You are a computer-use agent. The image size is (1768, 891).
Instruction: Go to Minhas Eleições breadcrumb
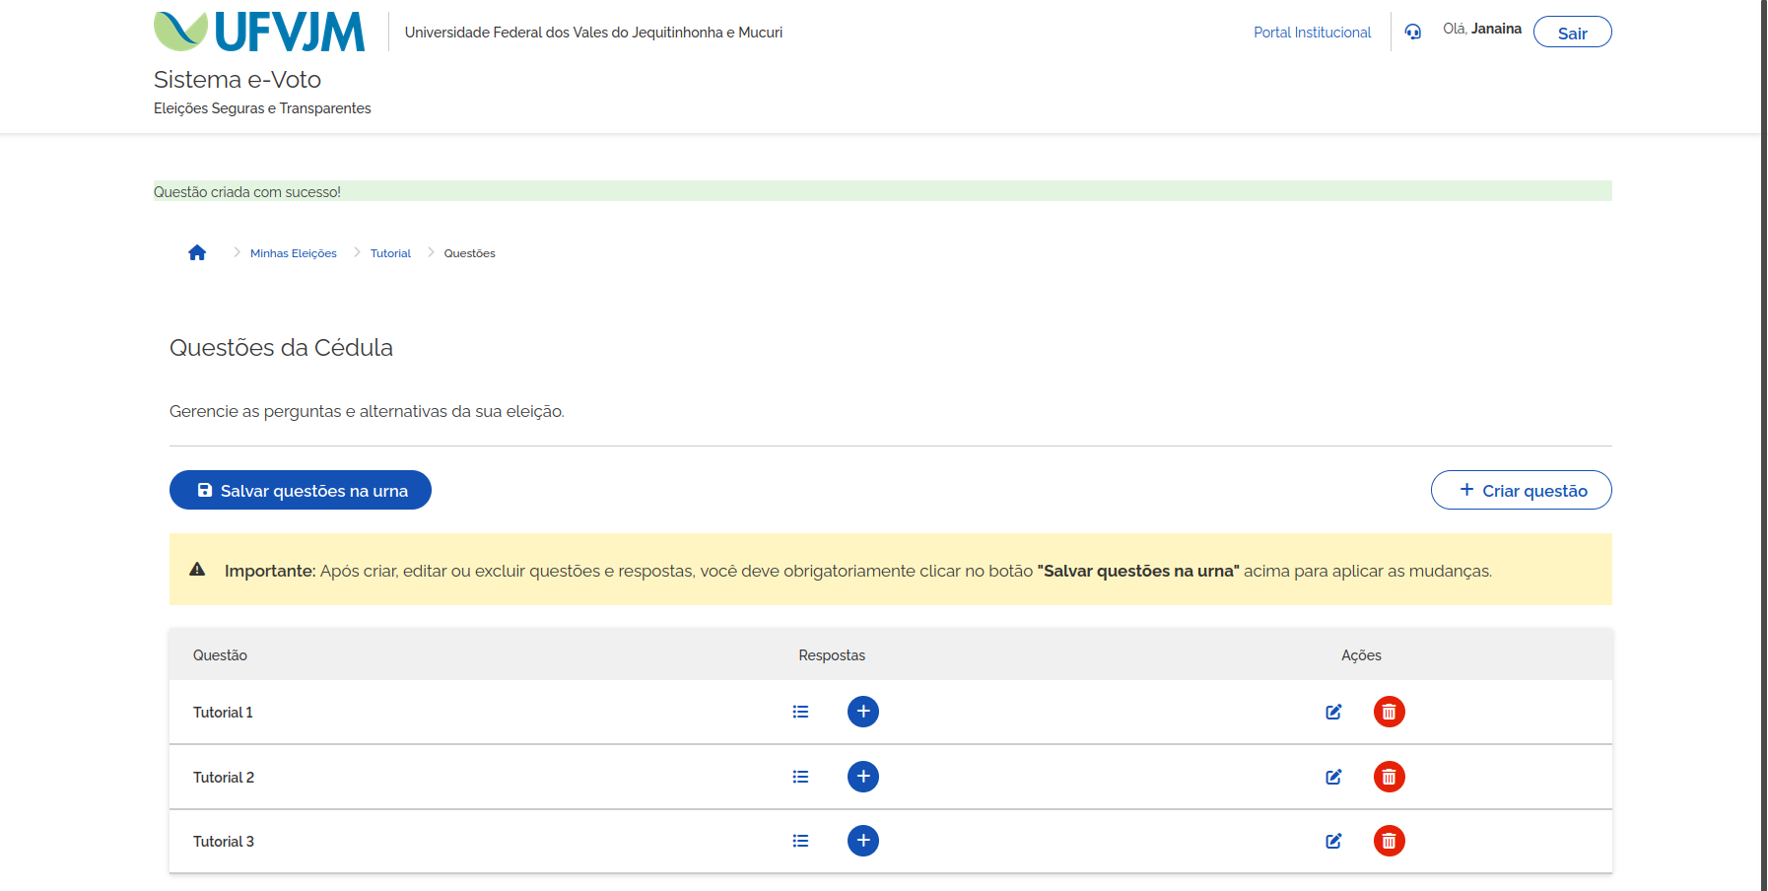[294, 253]
